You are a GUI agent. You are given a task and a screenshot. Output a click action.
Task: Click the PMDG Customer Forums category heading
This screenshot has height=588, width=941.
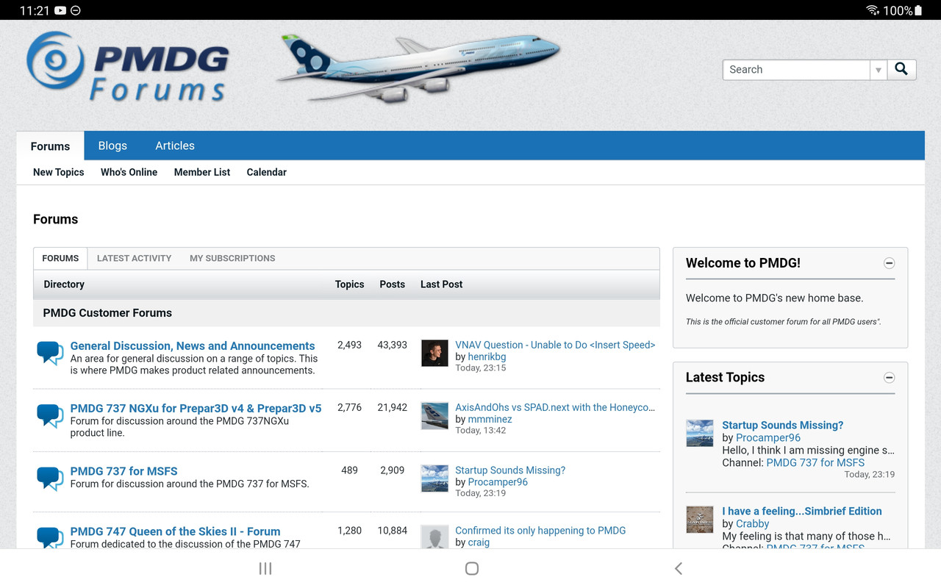point(107,313)
